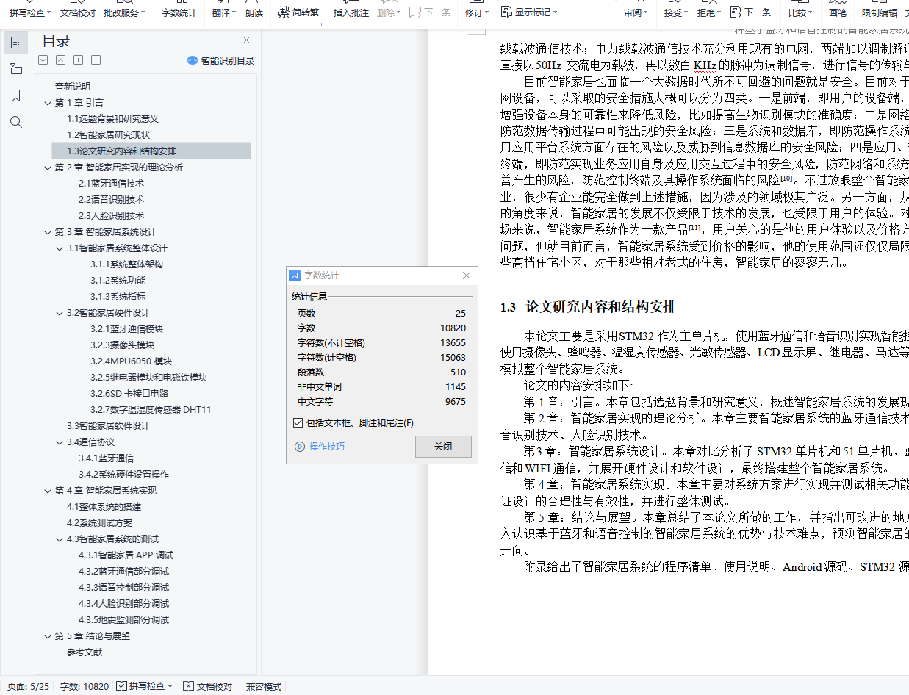Click 页面: 5/25 in status bar

pyautogui.click(x=28, y=687)
